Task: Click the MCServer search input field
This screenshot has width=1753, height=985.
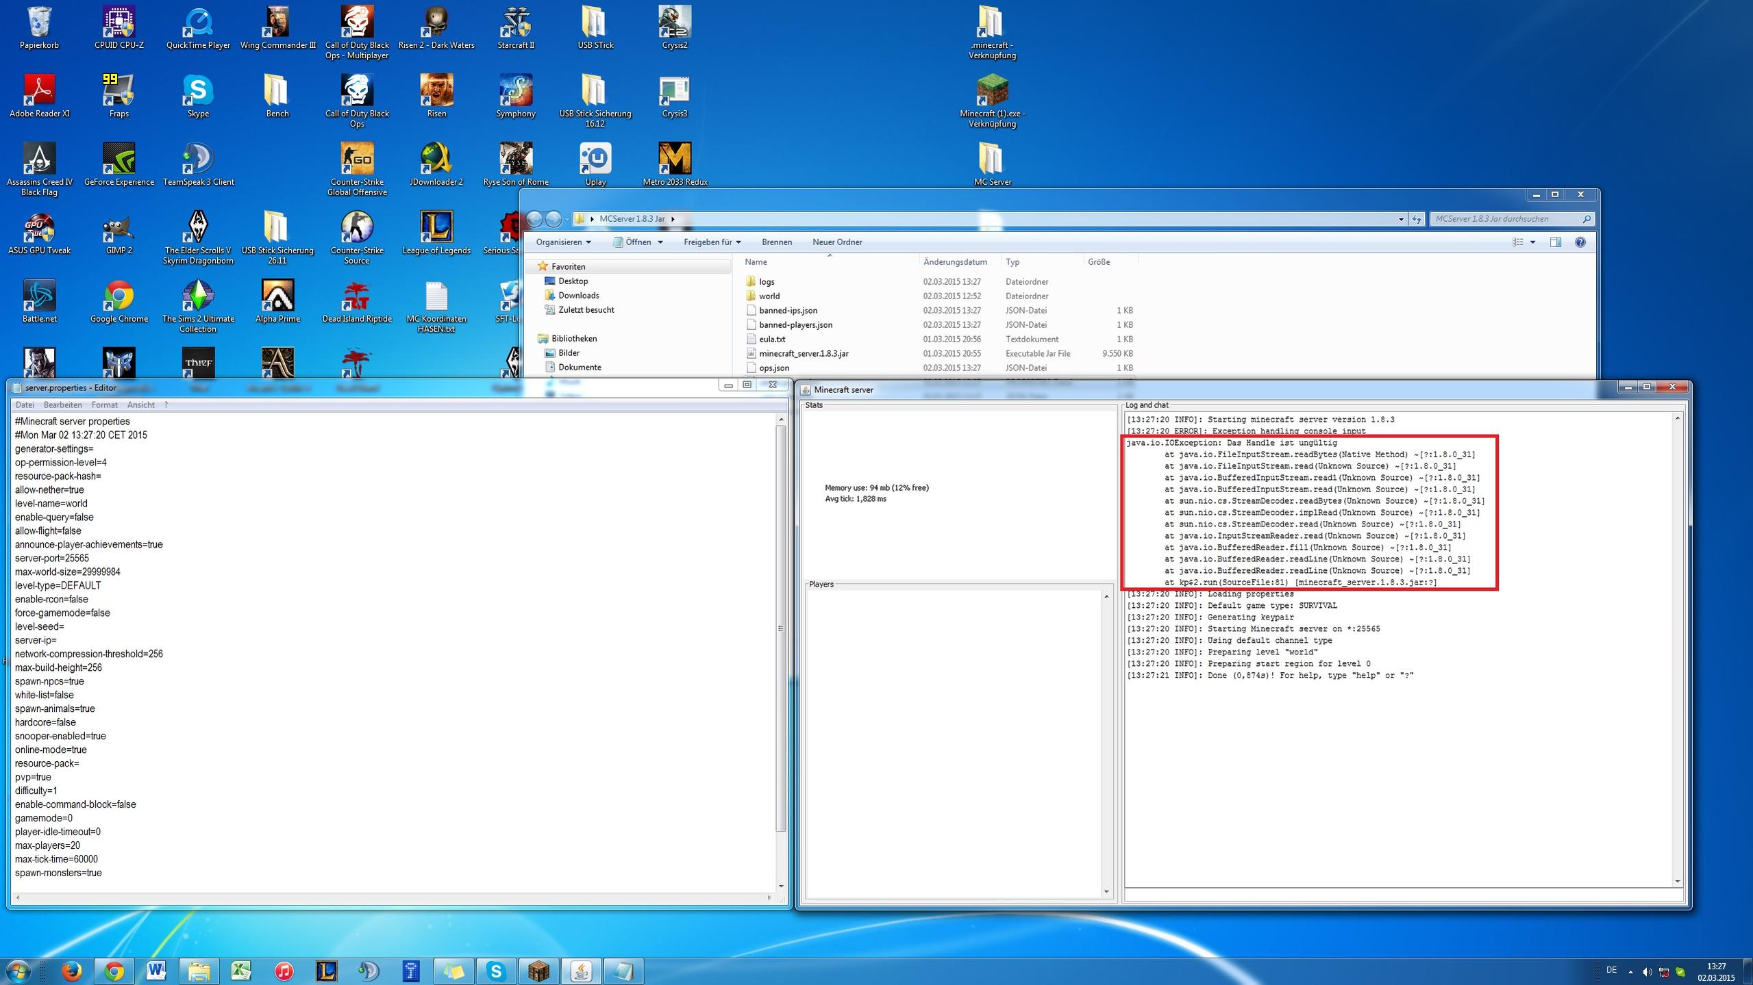Action: [1506, 218]
